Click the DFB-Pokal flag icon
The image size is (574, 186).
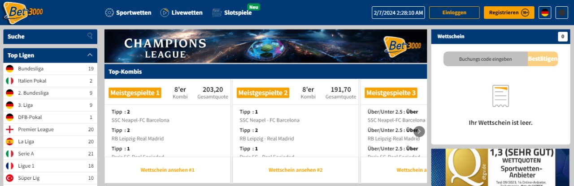coord(9,117)
